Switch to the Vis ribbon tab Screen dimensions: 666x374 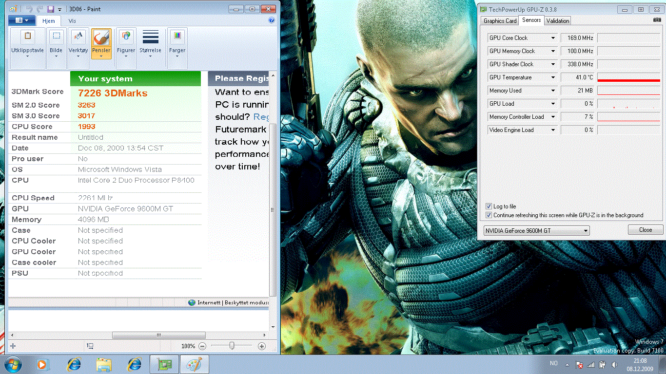(72, 21)
